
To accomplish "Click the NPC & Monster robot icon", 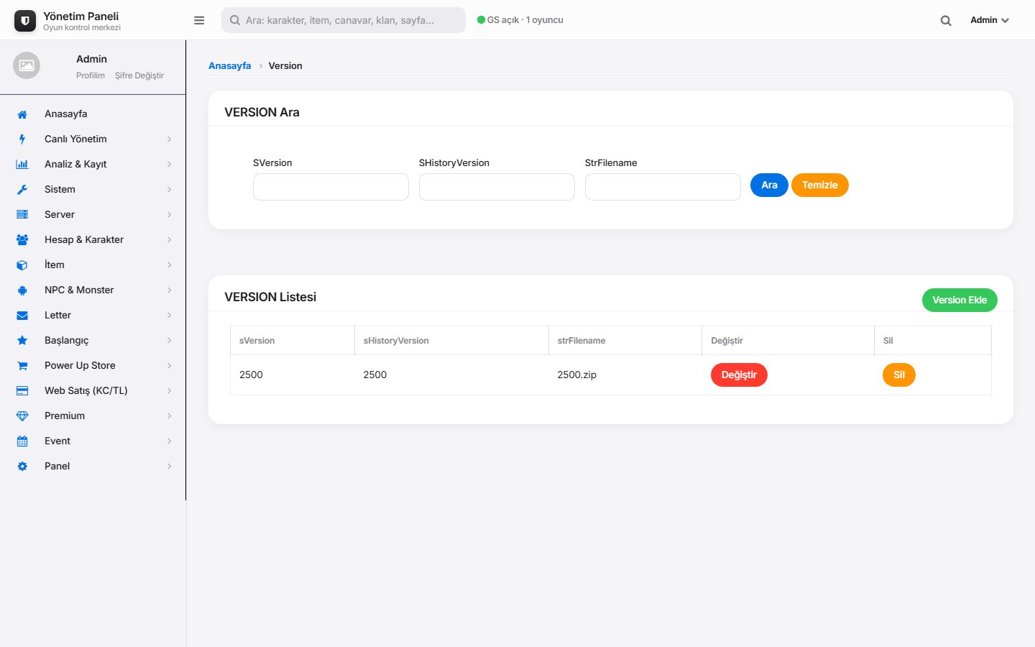I will click(22, 290).
